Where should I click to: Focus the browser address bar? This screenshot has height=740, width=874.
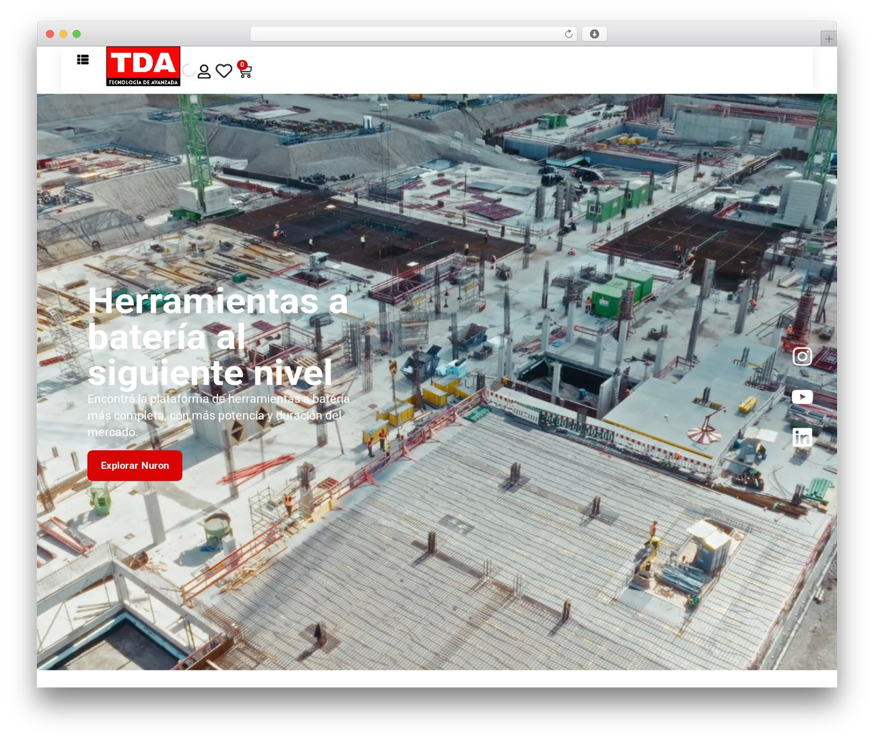[x=413, y=34]
